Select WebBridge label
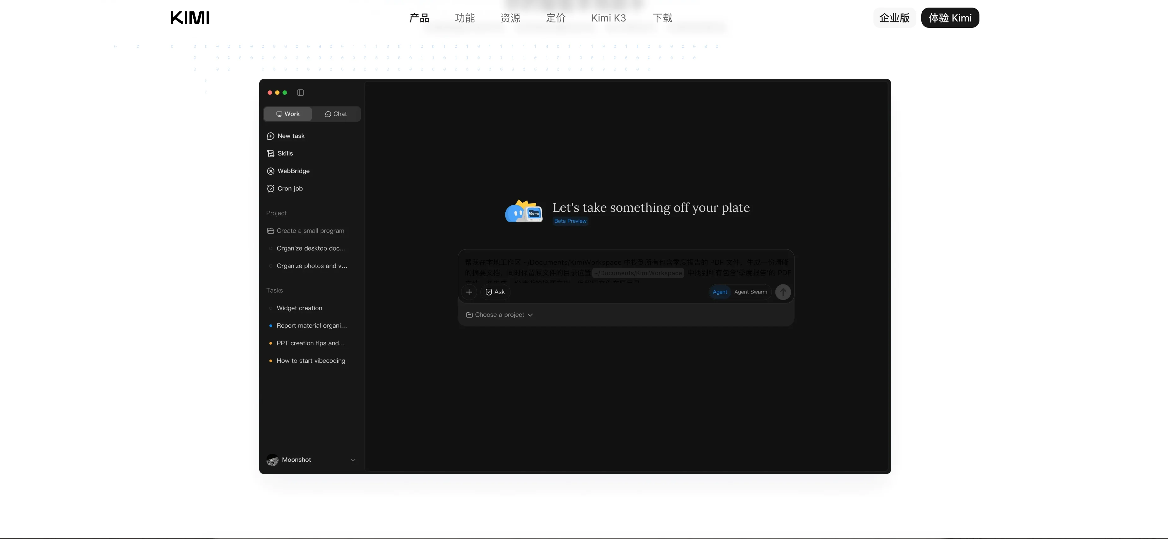1168x539 pixels. click(x=293, y=171)
